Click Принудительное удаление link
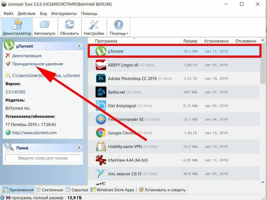This screenshot has height=200, width=267. pyautogui.click(x=38, y=64)
